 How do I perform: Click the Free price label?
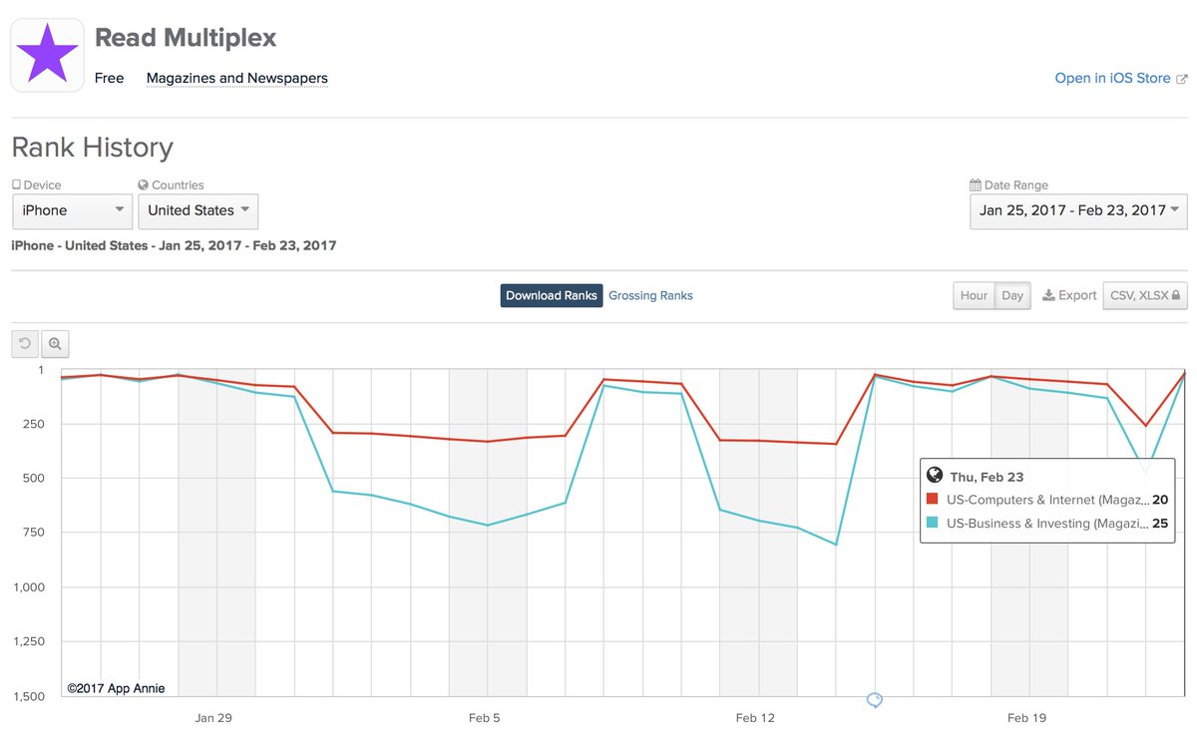pos(110,78)
